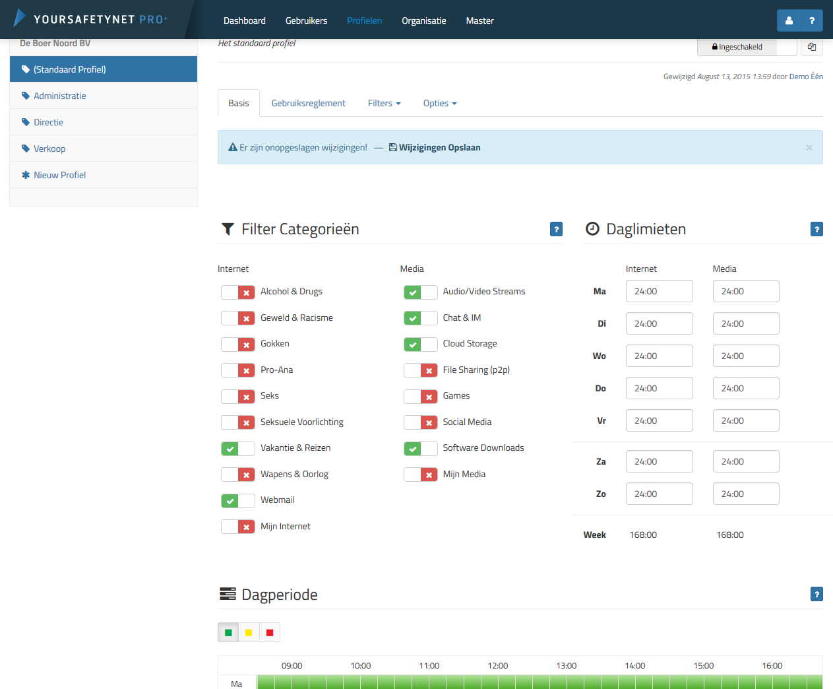833x689 pixels.
Task: Toggle the File Sharing (p2p) filter
Action: (421, 371)
